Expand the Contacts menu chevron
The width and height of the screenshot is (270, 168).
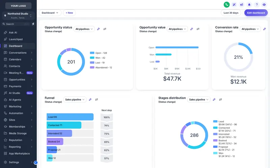32,66
